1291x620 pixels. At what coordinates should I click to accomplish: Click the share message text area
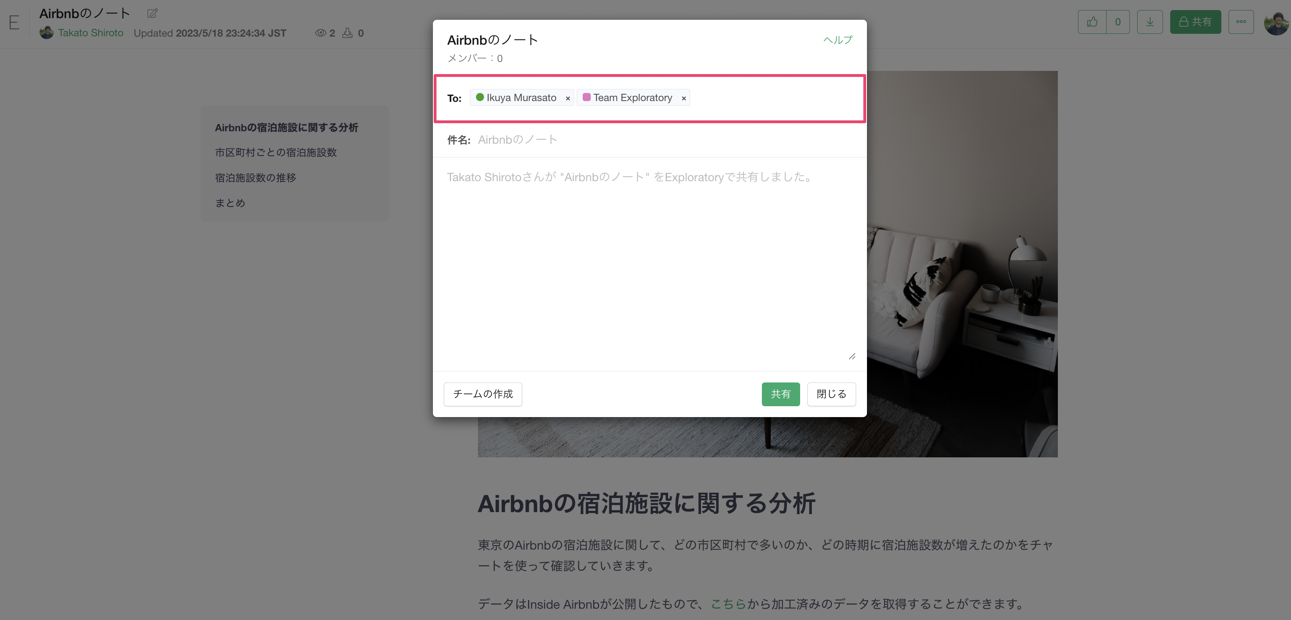(x=650, y=264)
